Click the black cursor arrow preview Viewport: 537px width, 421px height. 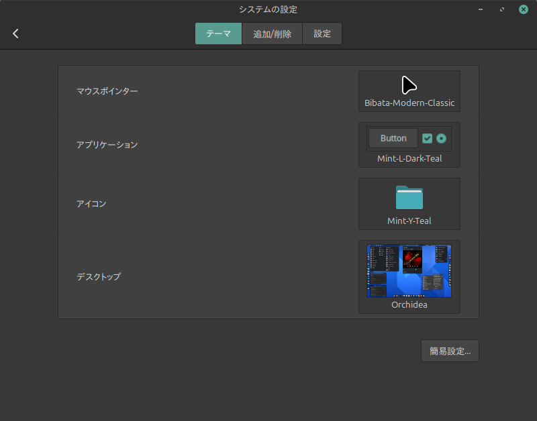pos(409,85)
